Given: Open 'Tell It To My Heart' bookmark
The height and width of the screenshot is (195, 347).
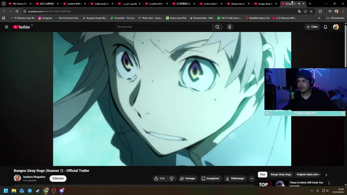Looking at the screenshot, I should [229, 18].
